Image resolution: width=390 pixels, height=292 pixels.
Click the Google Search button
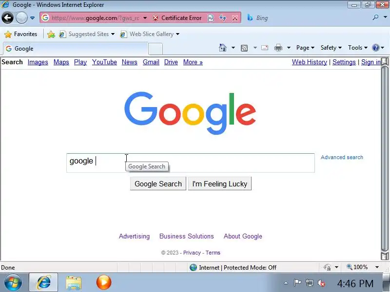click(158, 184)
